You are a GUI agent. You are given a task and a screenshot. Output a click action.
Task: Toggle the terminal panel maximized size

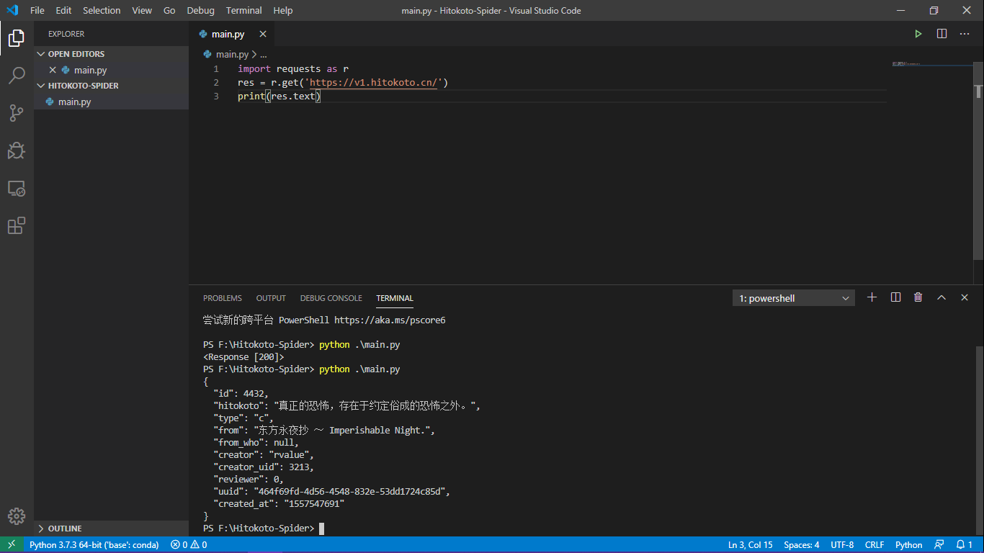pos(941,297)
